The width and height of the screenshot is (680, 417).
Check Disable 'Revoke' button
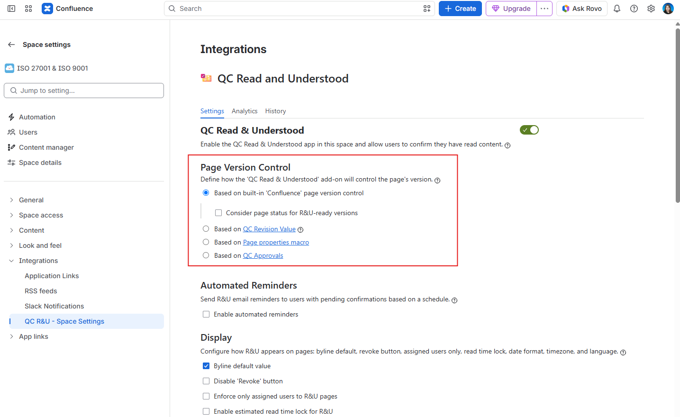[206, 381]
